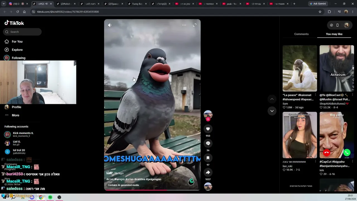This screenshot has width=357, height=201.
Task: Open the More menu in the sidebar
Action: [x=16, y=115]
